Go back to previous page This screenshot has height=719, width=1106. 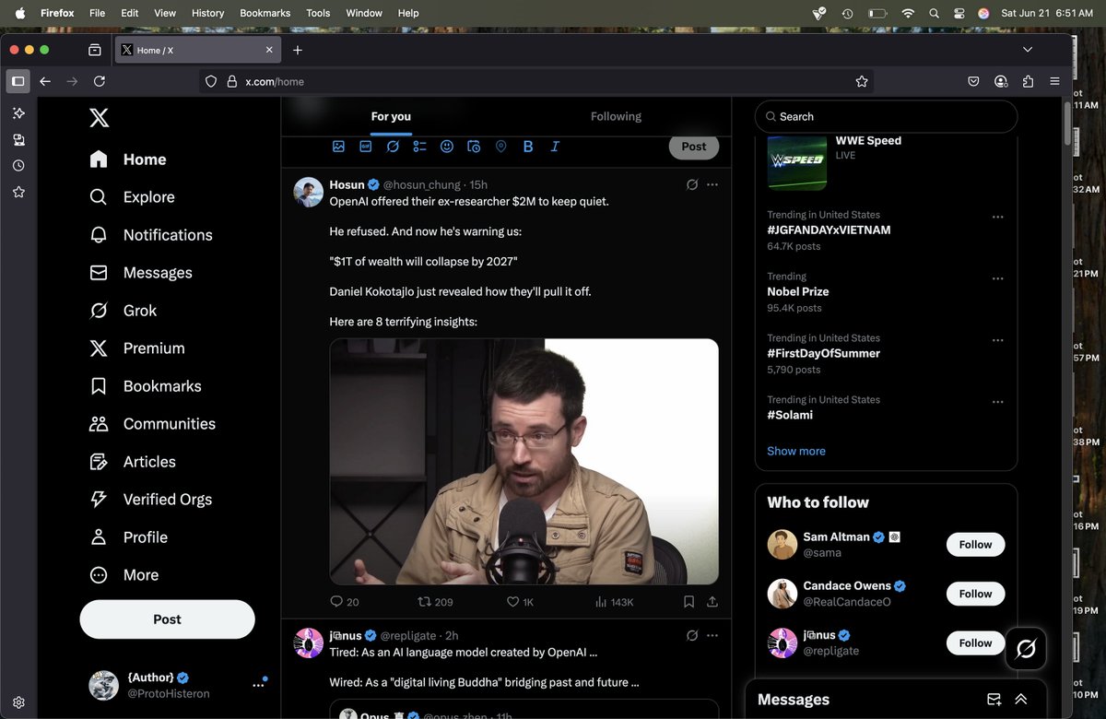click(x=45, y=81)
